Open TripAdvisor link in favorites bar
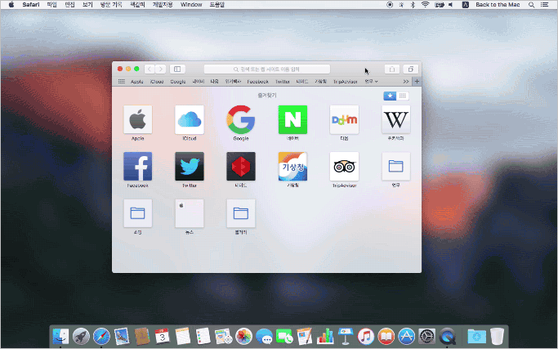558x349 pixels. click(x=346, y=82)
